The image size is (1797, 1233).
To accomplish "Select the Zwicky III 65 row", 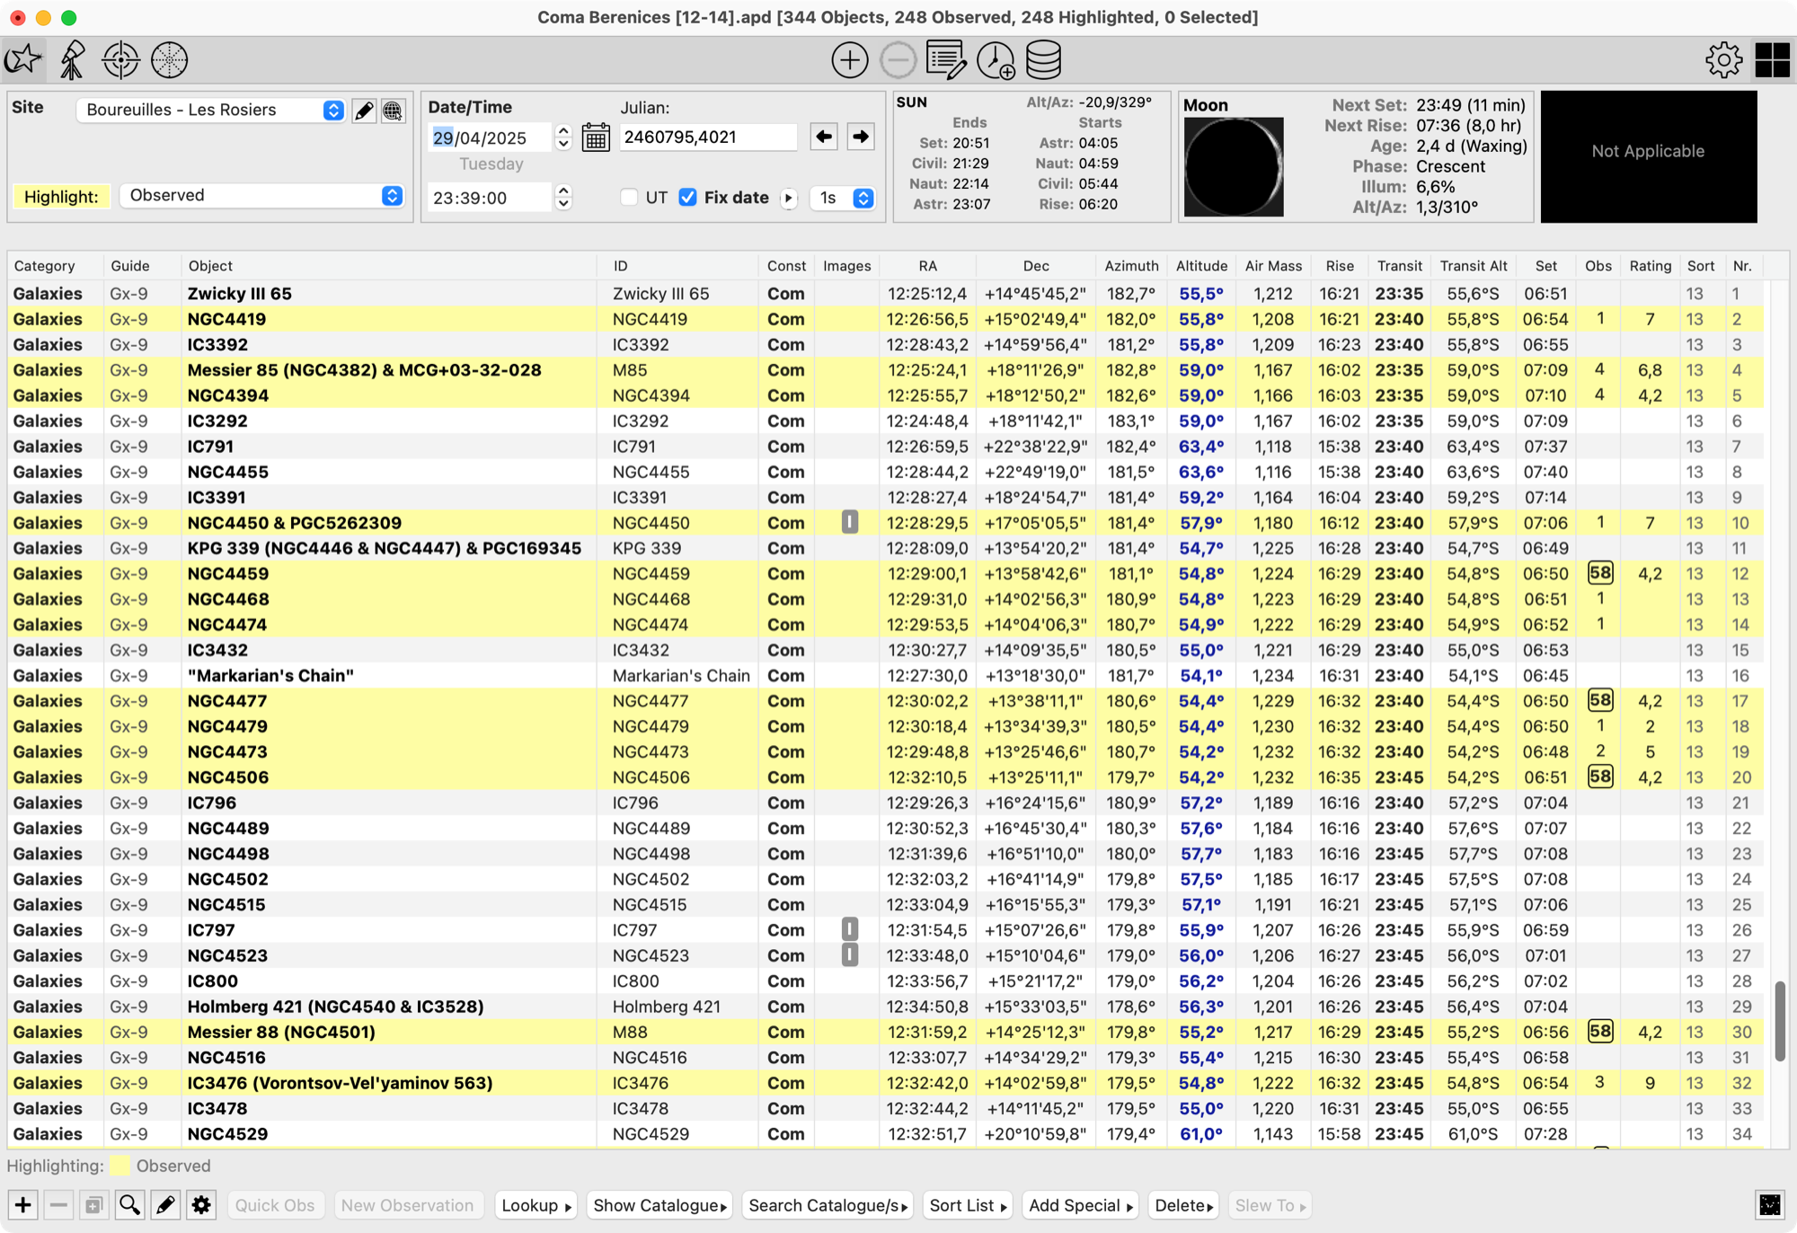I will coord(885,293).
